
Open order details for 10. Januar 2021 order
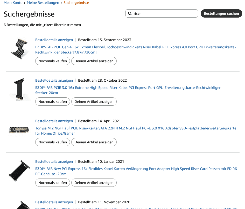point(54,161)
